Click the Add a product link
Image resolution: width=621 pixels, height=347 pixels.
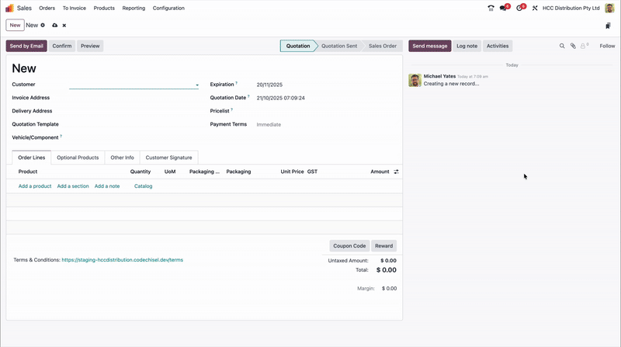35,186
